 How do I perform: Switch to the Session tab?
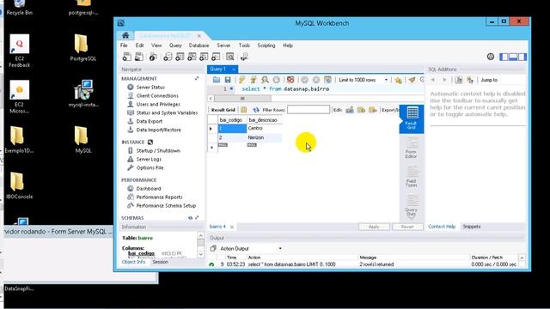pyautogui.click(x=161, y=262)
